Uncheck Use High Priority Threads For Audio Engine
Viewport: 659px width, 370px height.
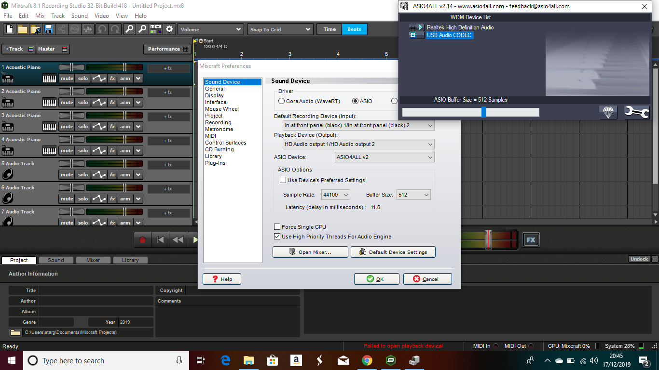click(277, 237)
